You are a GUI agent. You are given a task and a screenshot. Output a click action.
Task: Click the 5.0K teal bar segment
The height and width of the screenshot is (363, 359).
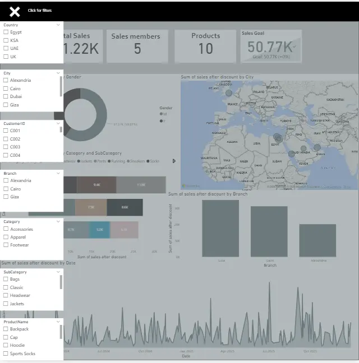point(99,230)
